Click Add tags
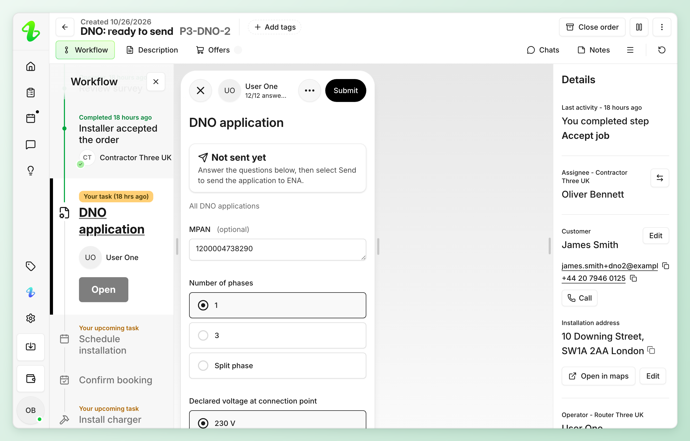 click(275, 27)
